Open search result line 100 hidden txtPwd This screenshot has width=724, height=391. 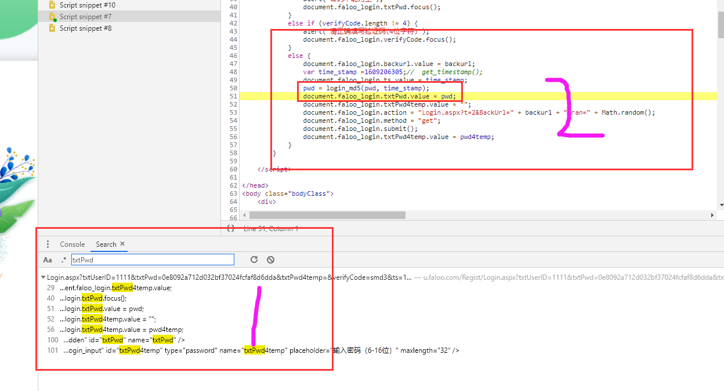click(x=124, y=340)
